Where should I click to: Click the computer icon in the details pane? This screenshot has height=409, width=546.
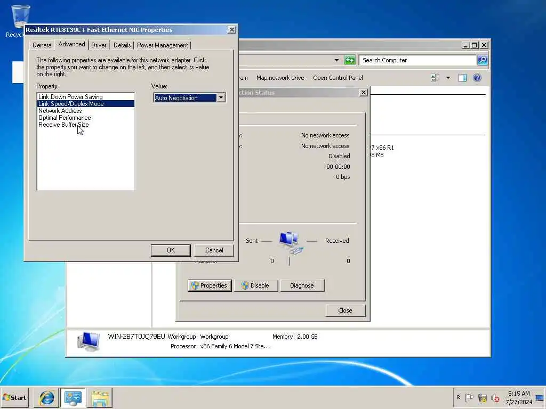89,342
